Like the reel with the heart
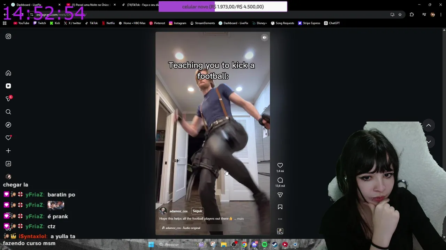Image resolution: width=446 pixels, height=250 pixels. click(x=280, y=165)
